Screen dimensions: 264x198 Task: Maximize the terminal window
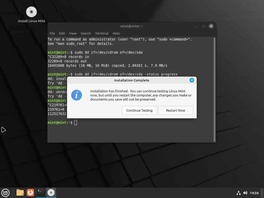point(203,26)
